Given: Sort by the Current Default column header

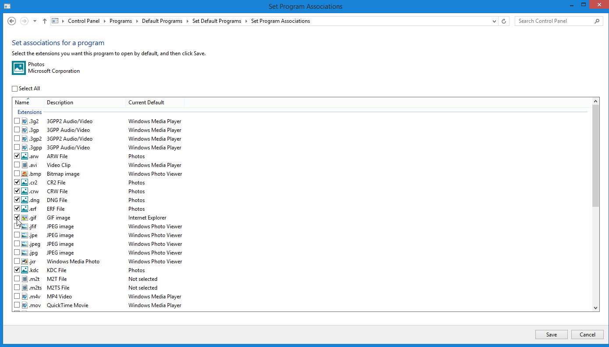Looking at the screenshot, I should [x=155, y=103].
